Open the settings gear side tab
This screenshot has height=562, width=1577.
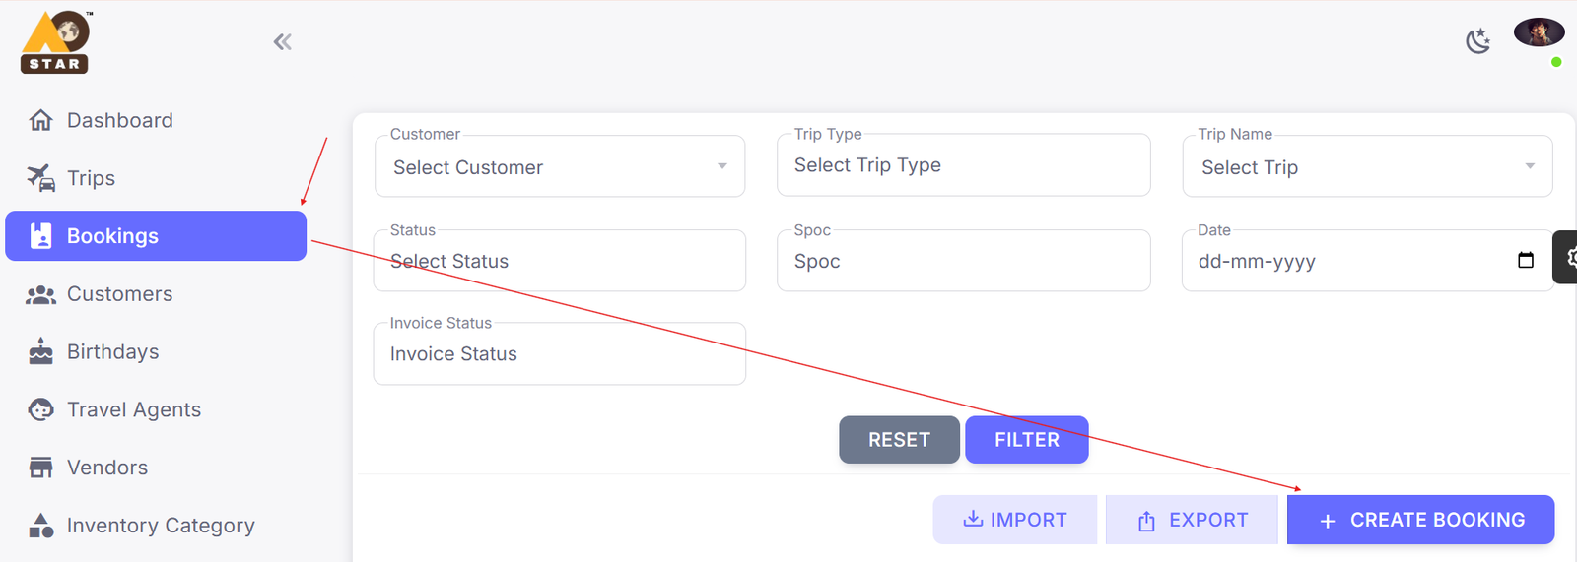(x=1567, y=258)
